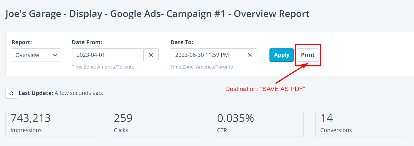Click the Date To: field label
This screenshot has height=146, width=414.
tap(182, 42)
